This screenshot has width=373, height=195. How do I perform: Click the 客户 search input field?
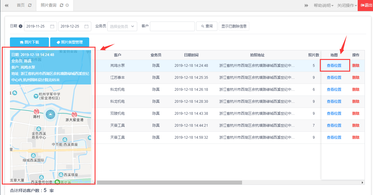pos(172,26)
